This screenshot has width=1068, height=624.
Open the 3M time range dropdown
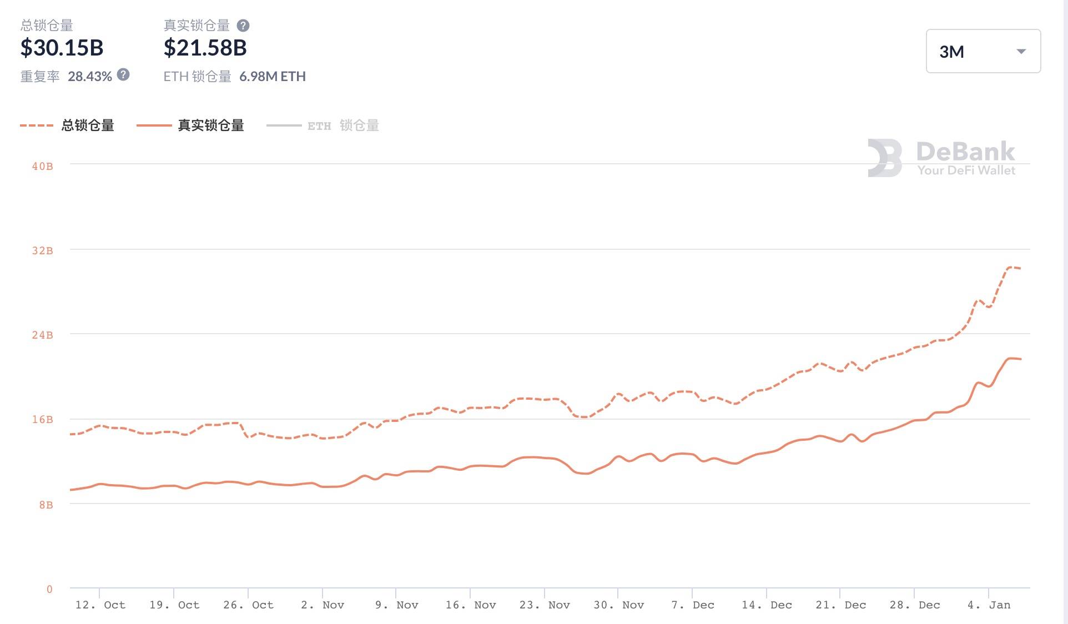coord(983,51)
